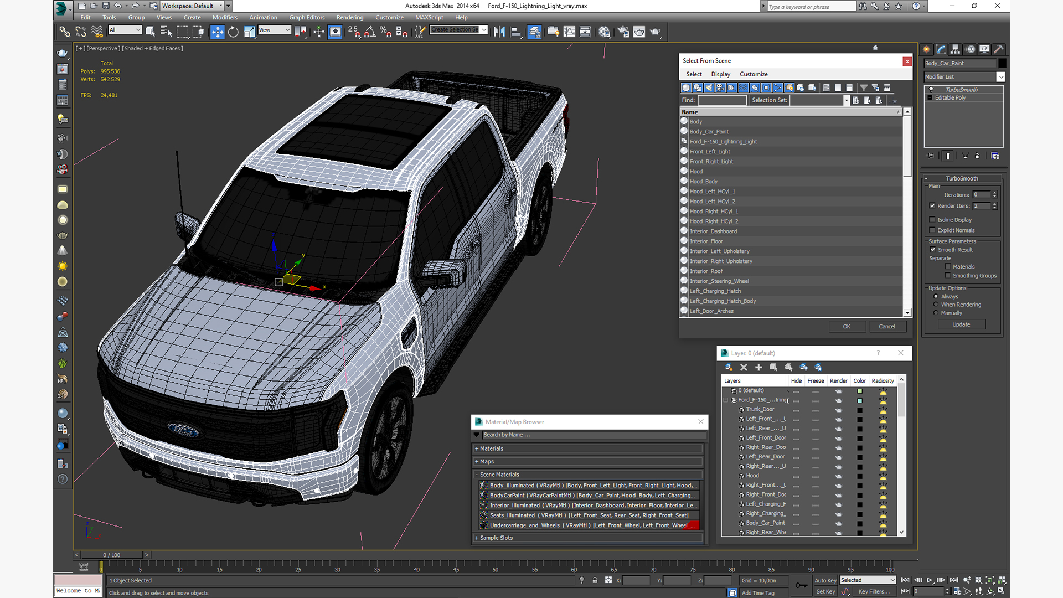The width and height of the screenshot is (1063, 598).
Task: Click the Go to End playback button
Action: 954,580
